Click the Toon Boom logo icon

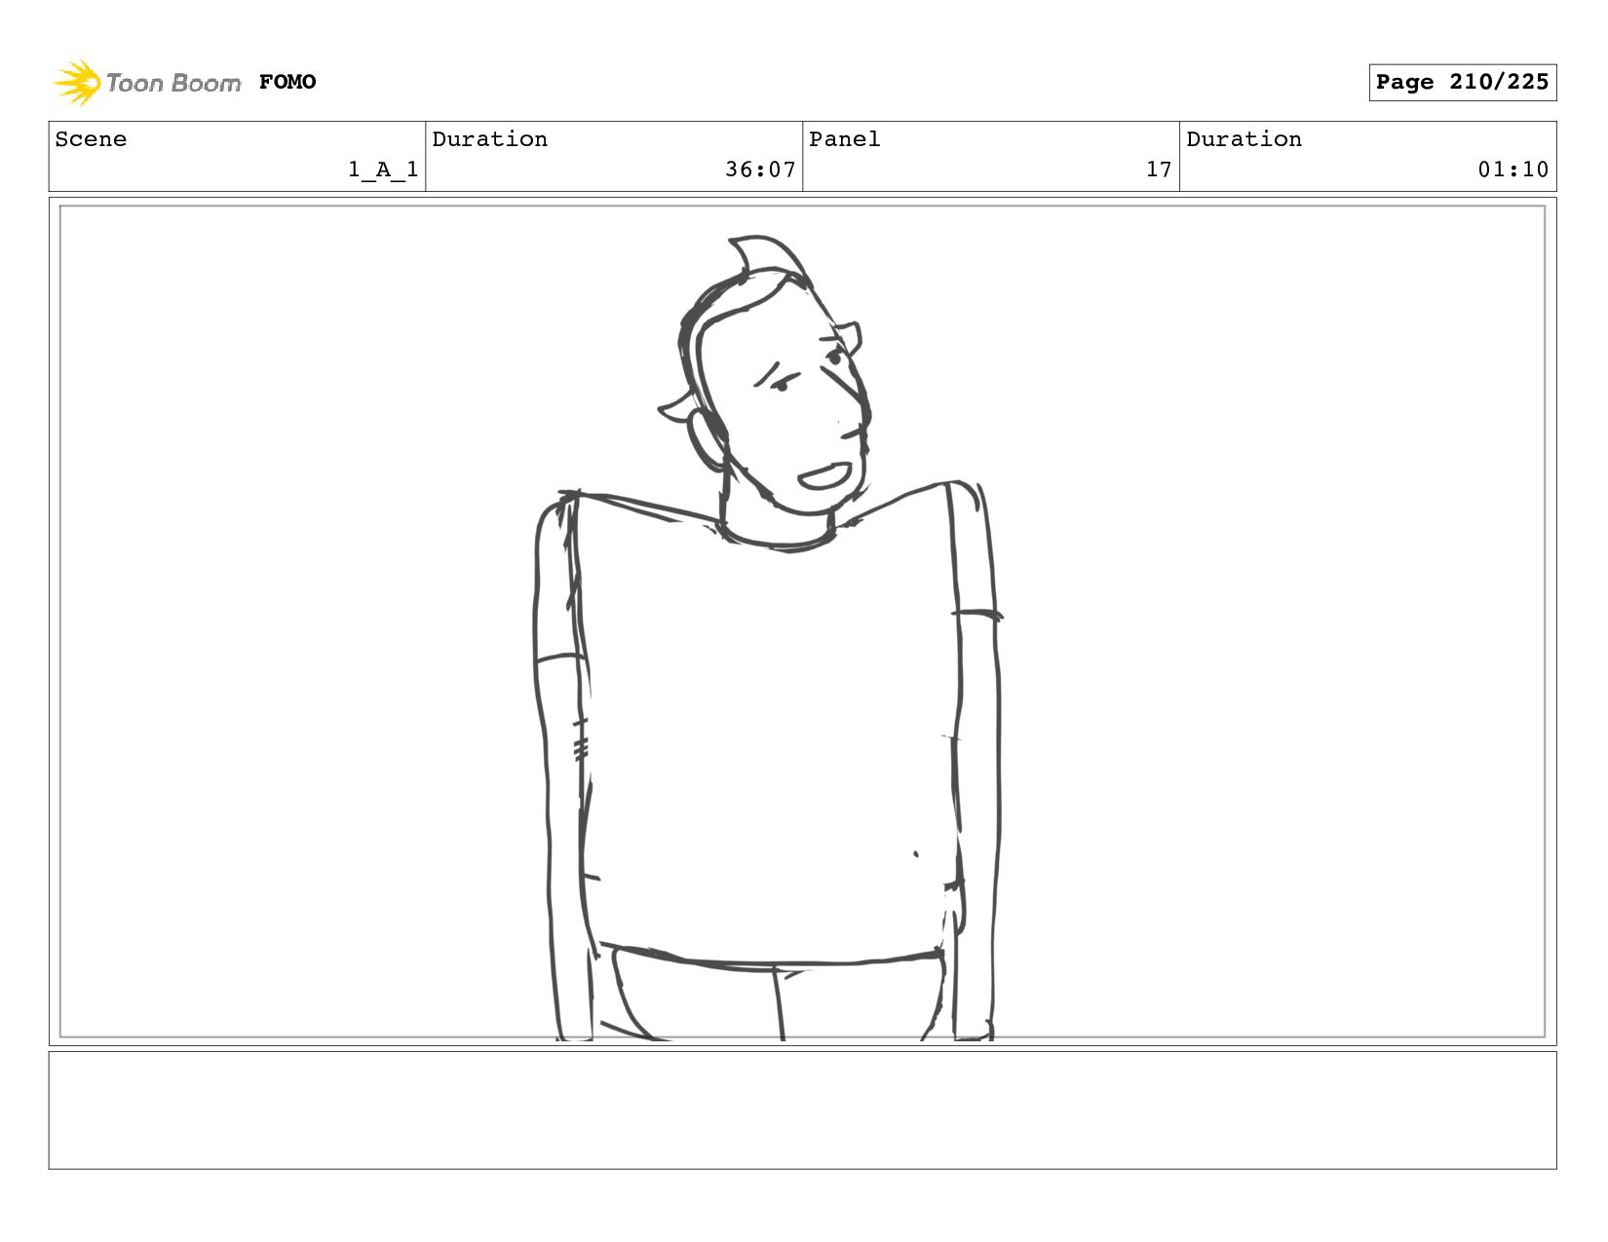[x=77, y=82]
